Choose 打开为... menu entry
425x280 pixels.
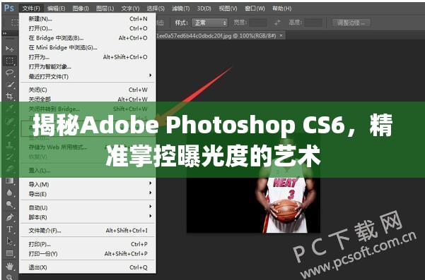coord(88,57)
